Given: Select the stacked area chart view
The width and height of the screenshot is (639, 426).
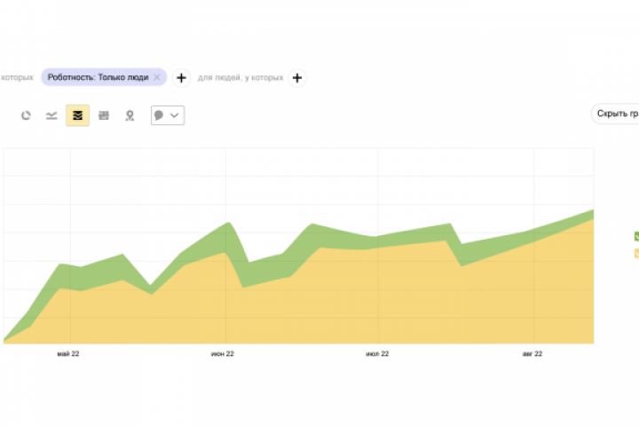Looking at the screenshot, I should pyautogui.click(x=77, y=115).
